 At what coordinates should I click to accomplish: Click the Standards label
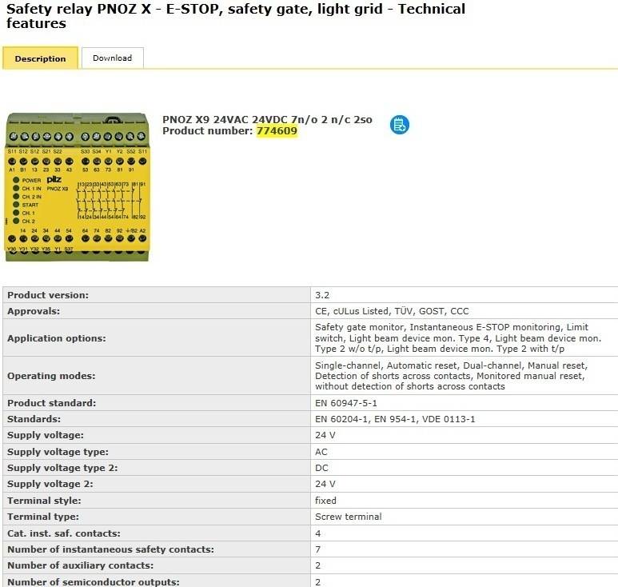34,419
